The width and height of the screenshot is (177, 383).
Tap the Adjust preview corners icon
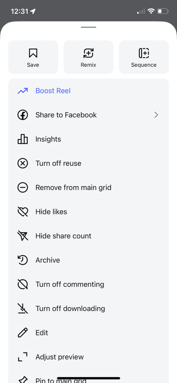tap(23, 357)
